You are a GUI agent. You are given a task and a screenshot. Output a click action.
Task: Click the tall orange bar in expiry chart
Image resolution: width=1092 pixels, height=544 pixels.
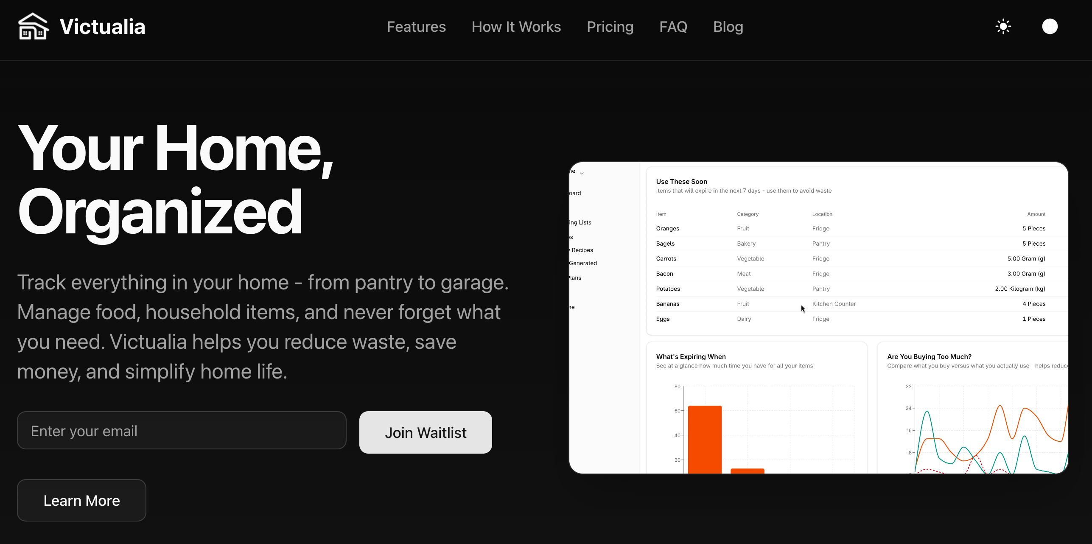tap(705, 439)
